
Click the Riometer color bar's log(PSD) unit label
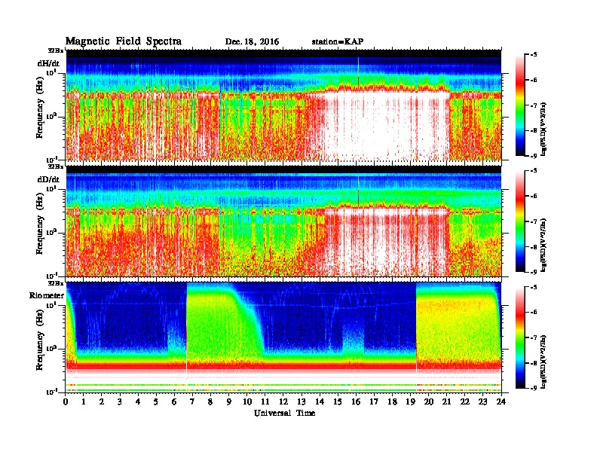[x=543, y=362]
